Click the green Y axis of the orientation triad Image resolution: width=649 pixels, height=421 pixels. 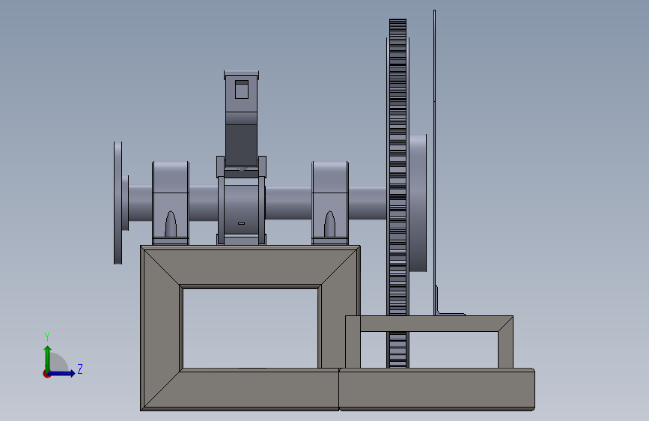pos(47,358)
